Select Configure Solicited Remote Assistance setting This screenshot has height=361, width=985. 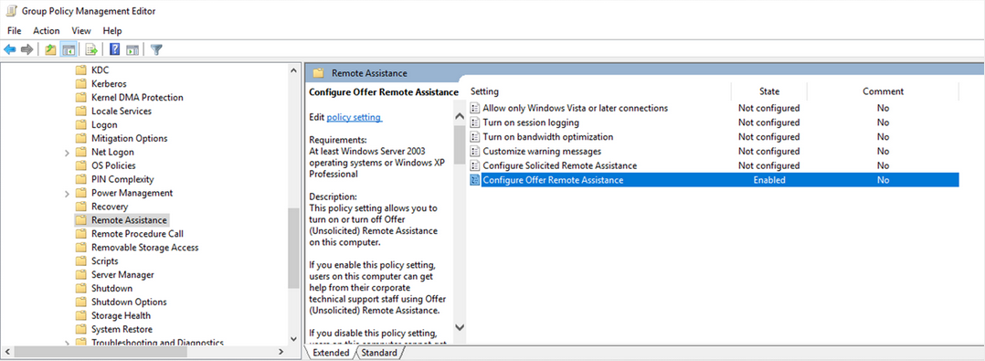pyautogui.click(x=560, y=165)
